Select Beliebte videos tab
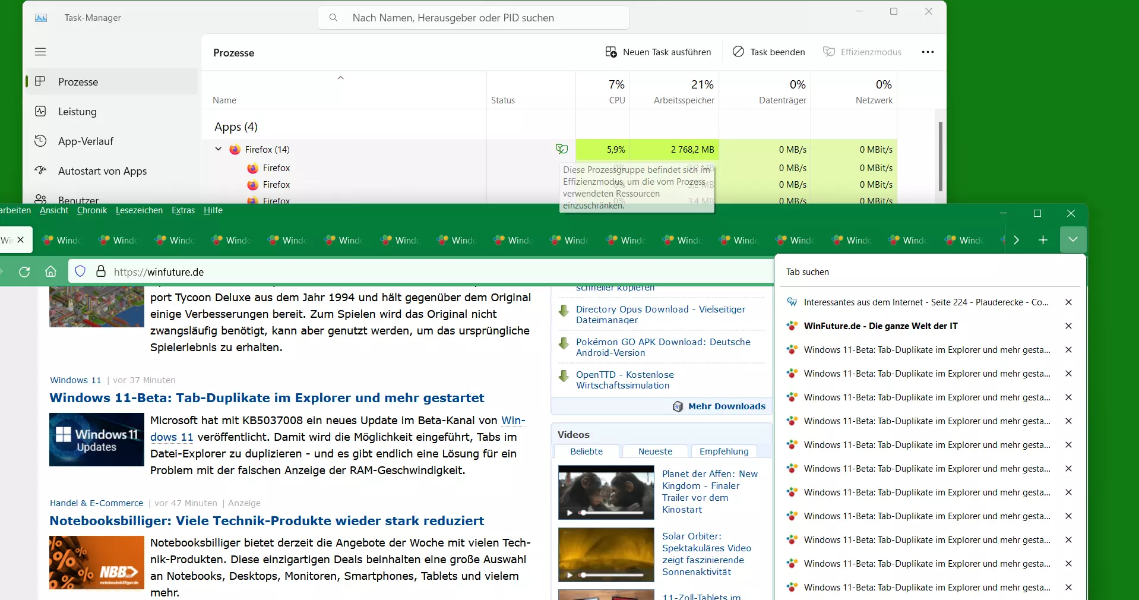 (586, 451)
